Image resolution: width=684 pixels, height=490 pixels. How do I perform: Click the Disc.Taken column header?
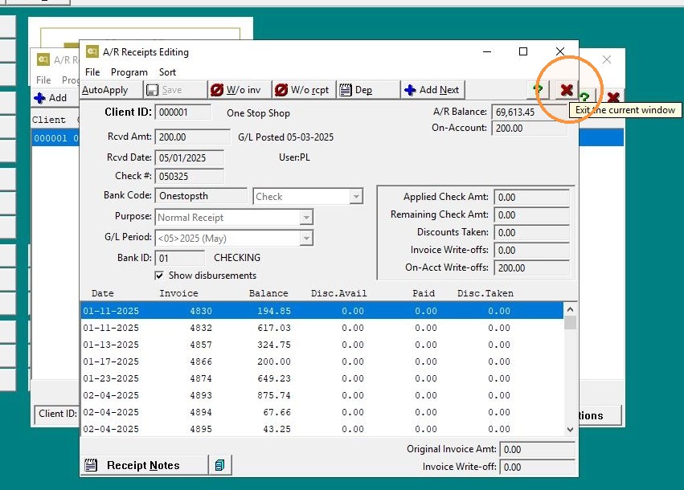click(485, 293)
